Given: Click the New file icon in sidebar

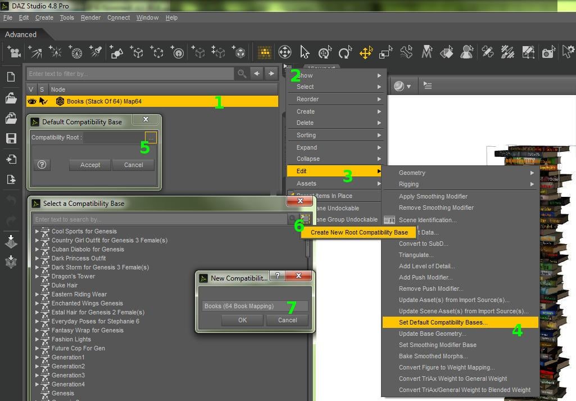Looking at the screenshot, I should (x=11, y=76).
